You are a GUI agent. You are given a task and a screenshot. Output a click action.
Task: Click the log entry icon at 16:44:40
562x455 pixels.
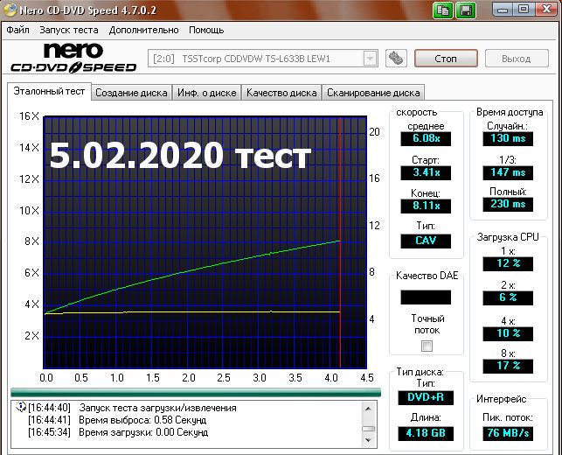(x=21, y=407)
